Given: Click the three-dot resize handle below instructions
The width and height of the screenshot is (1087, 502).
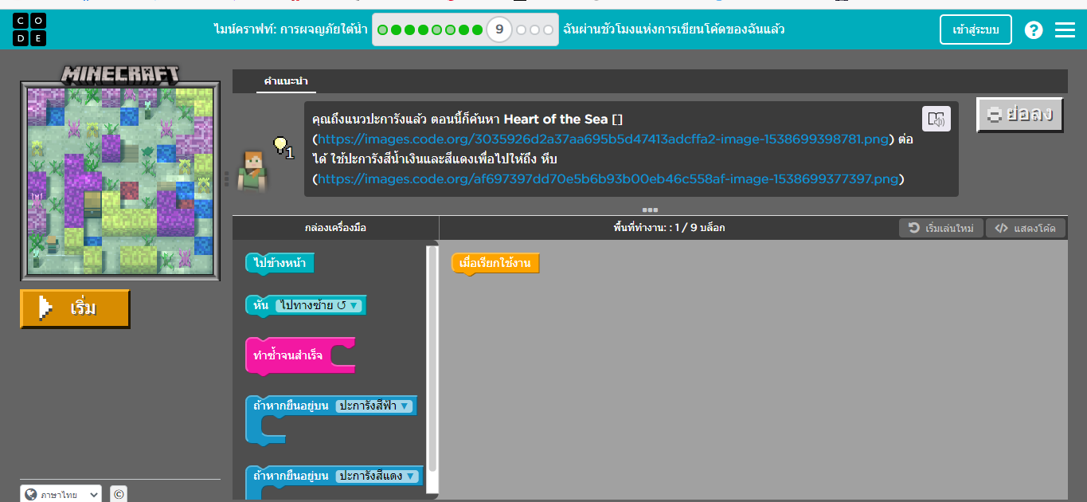Looking at the screenshot, I should [650, 210].
